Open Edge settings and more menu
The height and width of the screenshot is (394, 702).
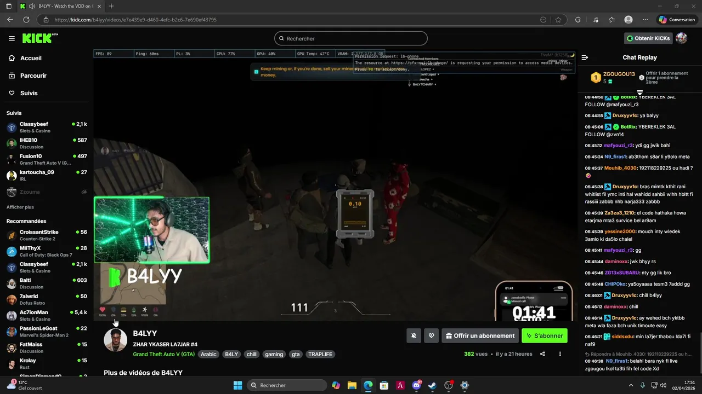[x=646, y=20]
